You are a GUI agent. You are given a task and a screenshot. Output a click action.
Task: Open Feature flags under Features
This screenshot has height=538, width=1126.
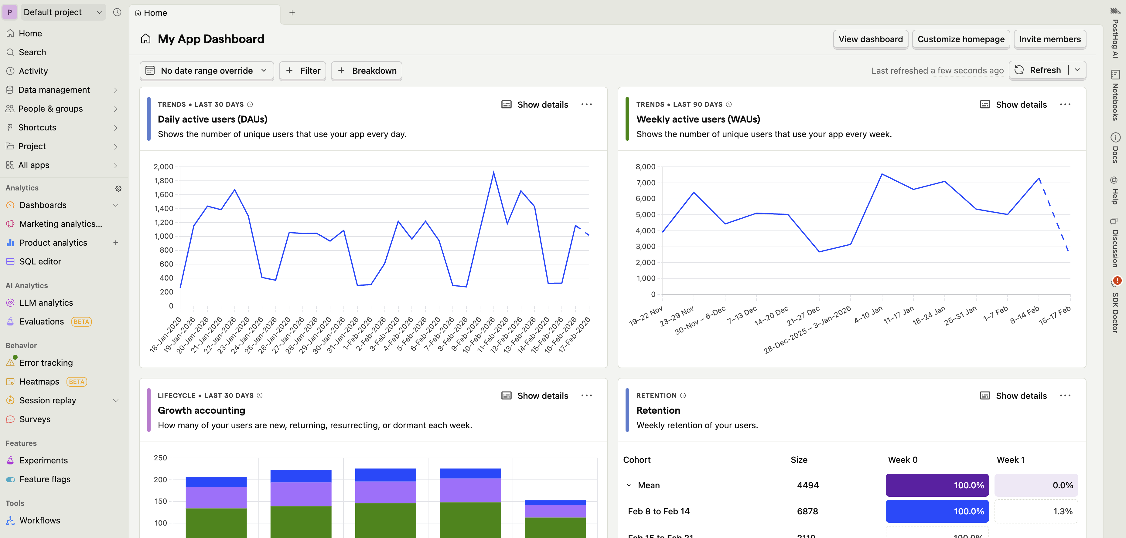point(45,479)
